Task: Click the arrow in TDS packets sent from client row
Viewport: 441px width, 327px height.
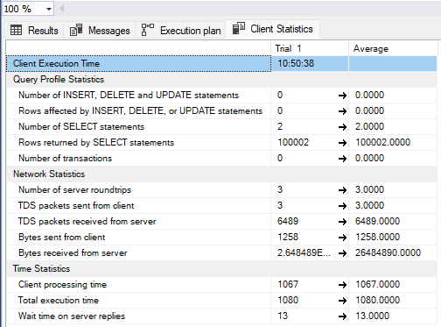Action: pos(342,206)
